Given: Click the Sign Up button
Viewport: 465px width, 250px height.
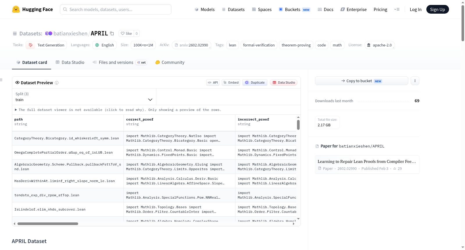Looking at the screenshot, I should [437, 9].
